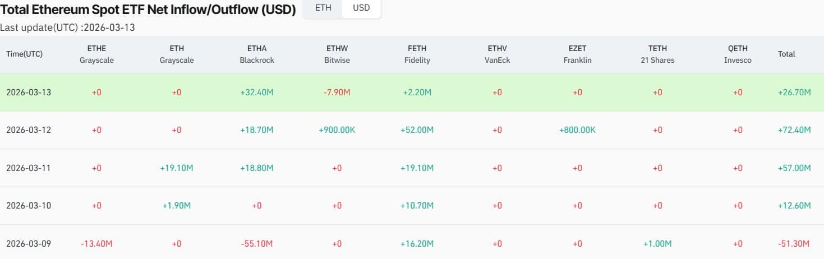Click the 2026-03-12 row date

tap(29, 130)
